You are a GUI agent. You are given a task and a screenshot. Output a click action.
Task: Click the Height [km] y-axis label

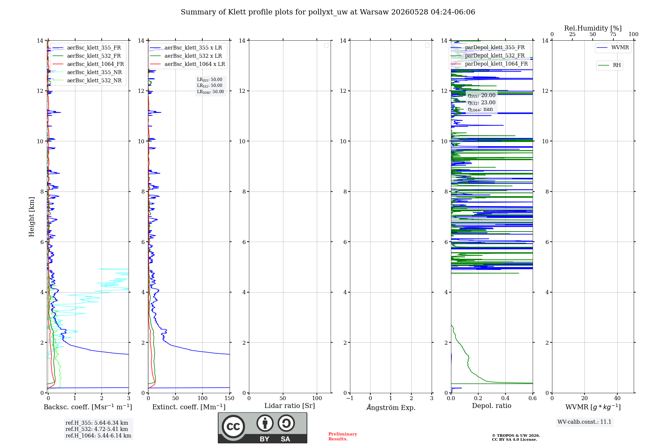31,217
